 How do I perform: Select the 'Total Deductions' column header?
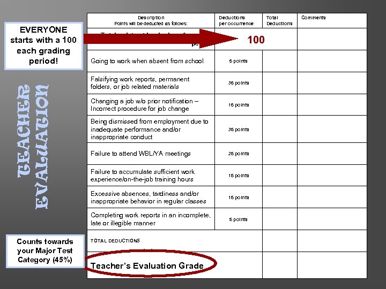[x=279, y=21]
